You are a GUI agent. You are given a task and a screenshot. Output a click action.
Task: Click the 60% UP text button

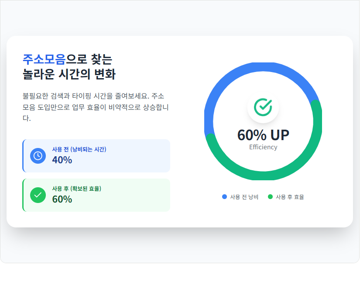[263, 135]
